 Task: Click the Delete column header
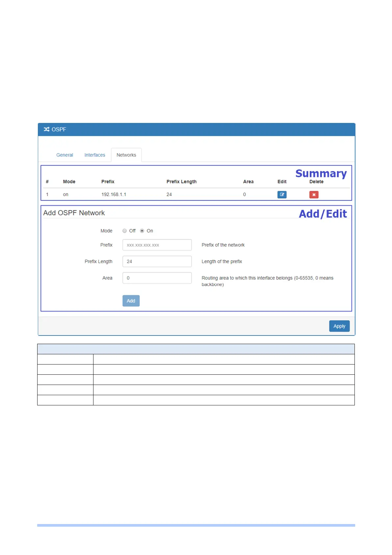pos(316,182)
